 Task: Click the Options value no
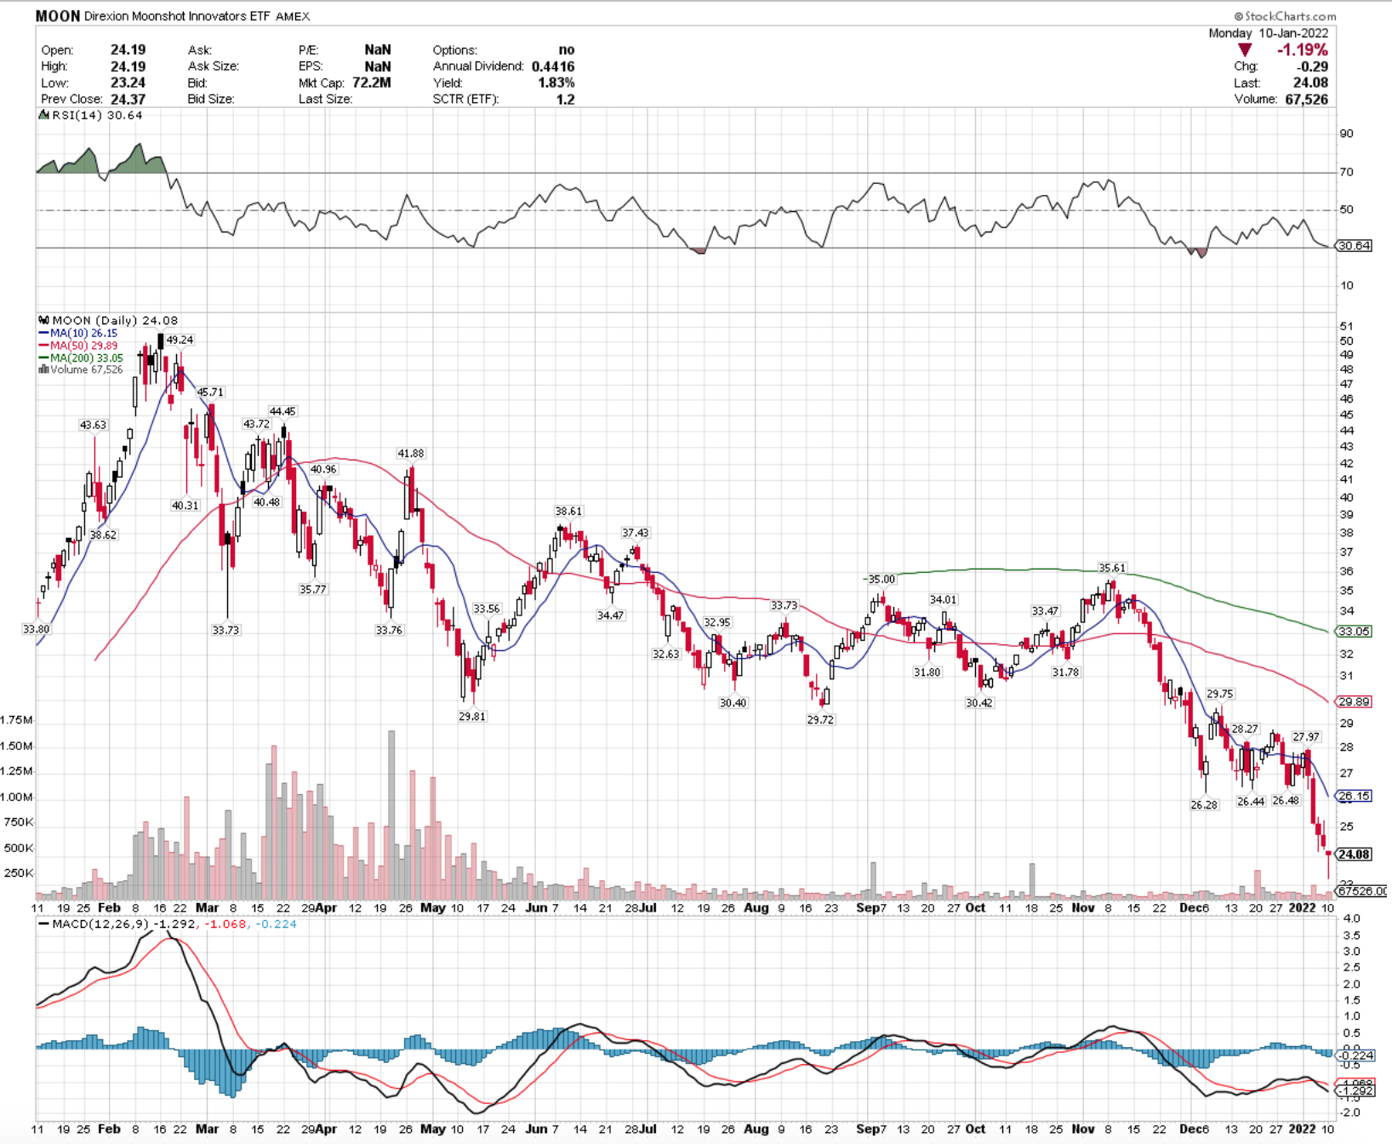tap(567, 50)
